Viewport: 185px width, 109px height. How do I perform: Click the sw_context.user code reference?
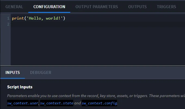click(23, 103)
